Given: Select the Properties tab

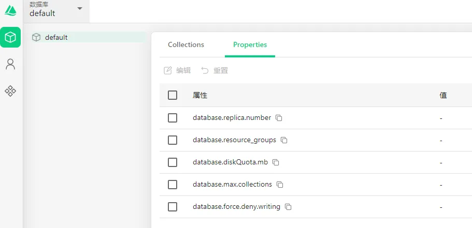Looking at the screenshot, I should (250, 45).
